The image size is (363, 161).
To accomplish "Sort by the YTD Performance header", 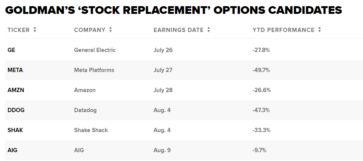I will click(x=283, y=30).
